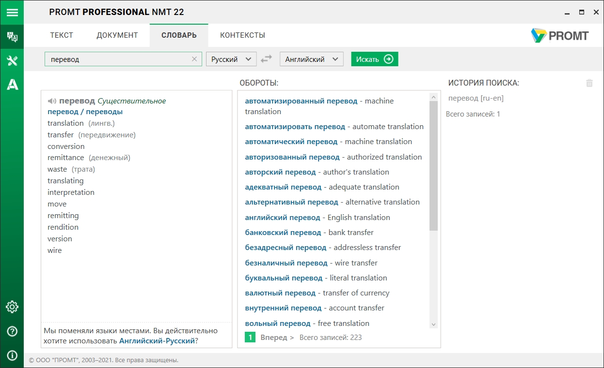Open the hamburger menu in sidebar
This screenshot has width=604, height=368.
click(12, 12)
